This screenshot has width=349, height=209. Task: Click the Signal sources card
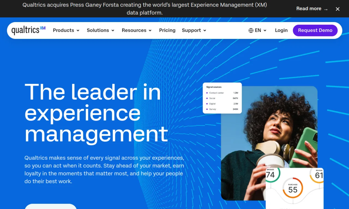click(222, 98)
